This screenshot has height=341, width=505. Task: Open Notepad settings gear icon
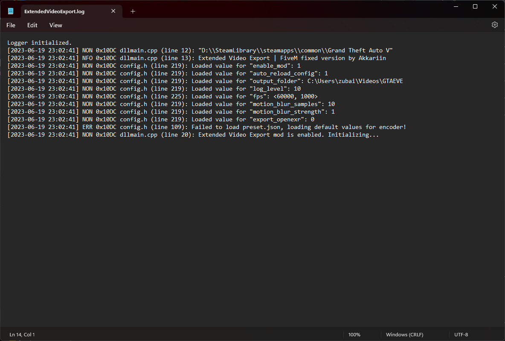[x=494, y=25]
